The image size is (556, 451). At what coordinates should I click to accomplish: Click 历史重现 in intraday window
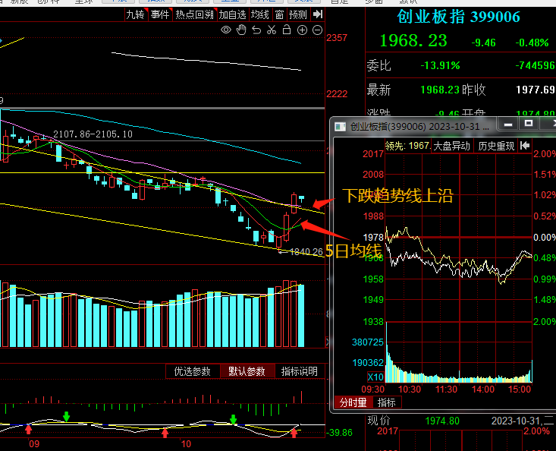coord(496,146)
